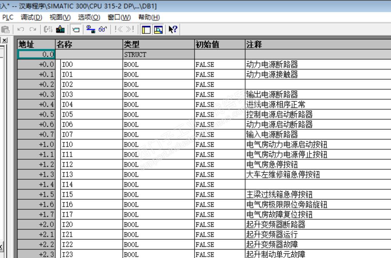Click comment 电气房动力电源启动按钮

pos(287,144)
